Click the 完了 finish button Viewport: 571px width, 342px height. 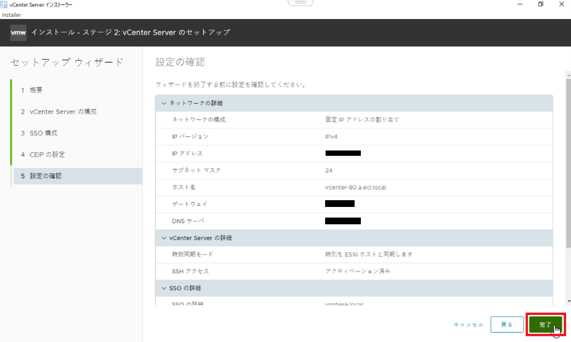[x=545, y=325]
